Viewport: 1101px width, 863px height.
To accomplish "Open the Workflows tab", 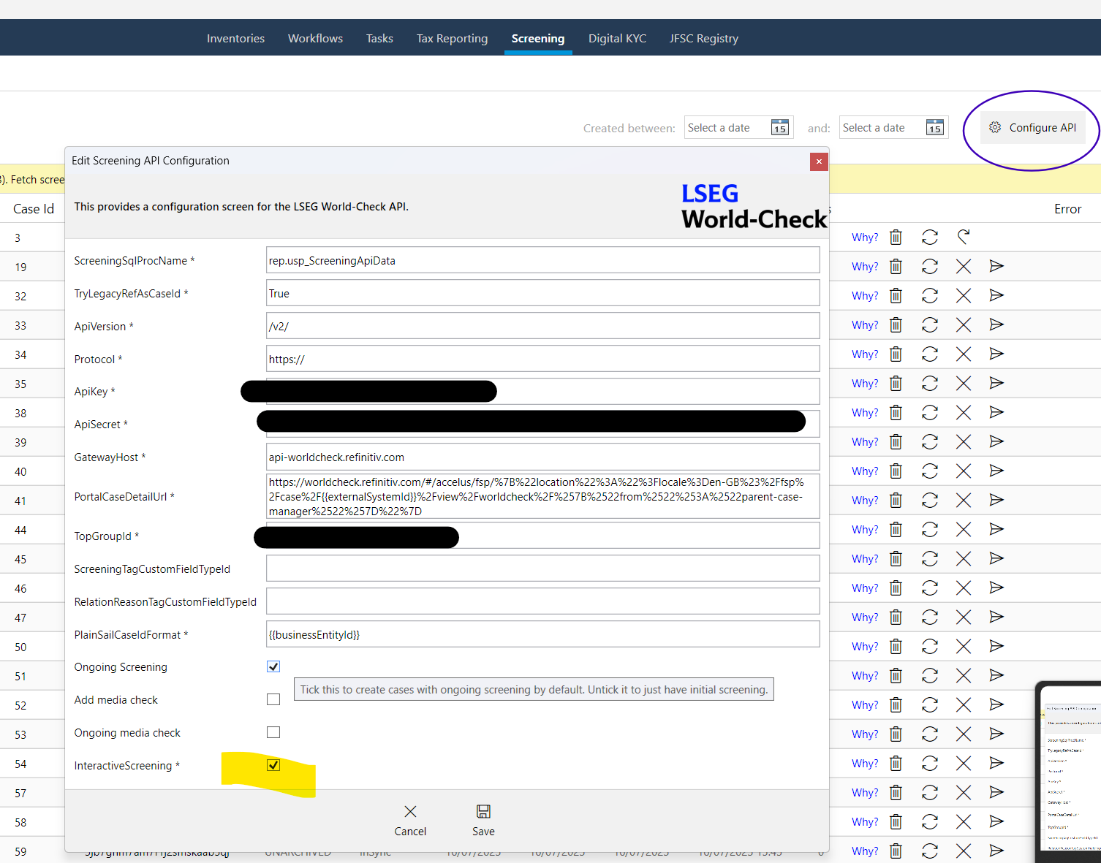I will [315, 39].
